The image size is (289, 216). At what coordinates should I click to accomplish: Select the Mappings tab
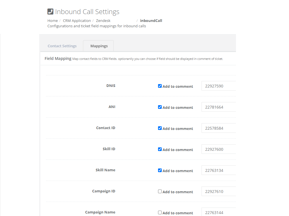(x=99, y=46)
